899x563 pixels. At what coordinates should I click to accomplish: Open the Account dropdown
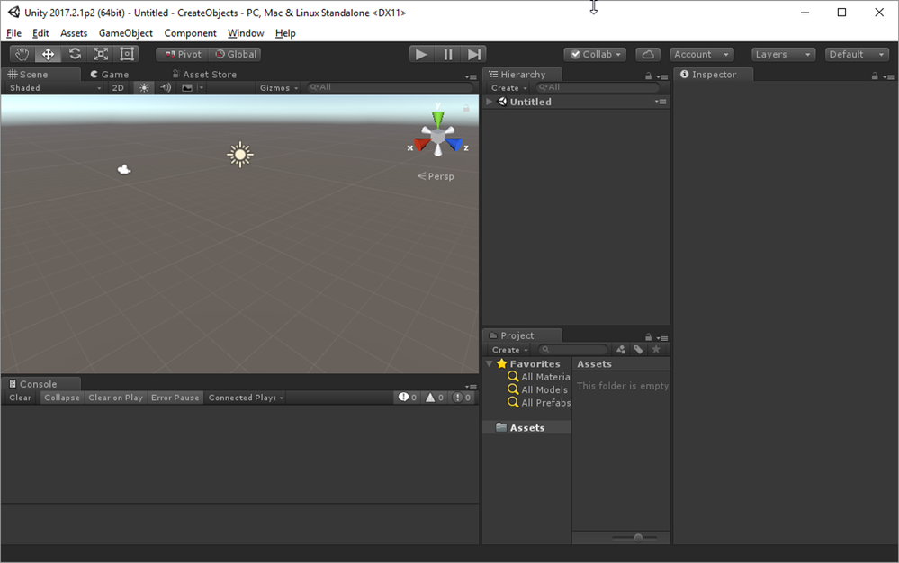(702, 54)
